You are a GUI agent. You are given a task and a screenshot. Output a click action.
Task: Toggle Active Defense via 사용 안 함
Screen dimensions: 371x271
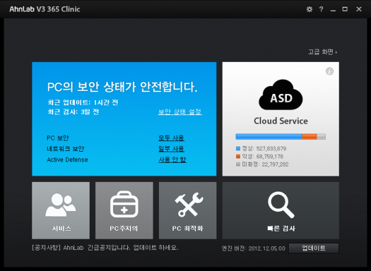pos(172,160)
